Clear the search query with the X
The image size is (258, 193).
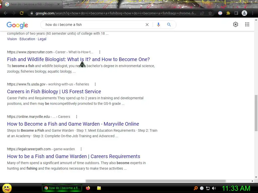[x=147, y=25]
